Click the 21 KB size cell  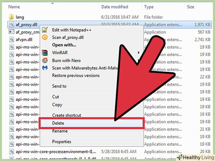click(205, 129)
